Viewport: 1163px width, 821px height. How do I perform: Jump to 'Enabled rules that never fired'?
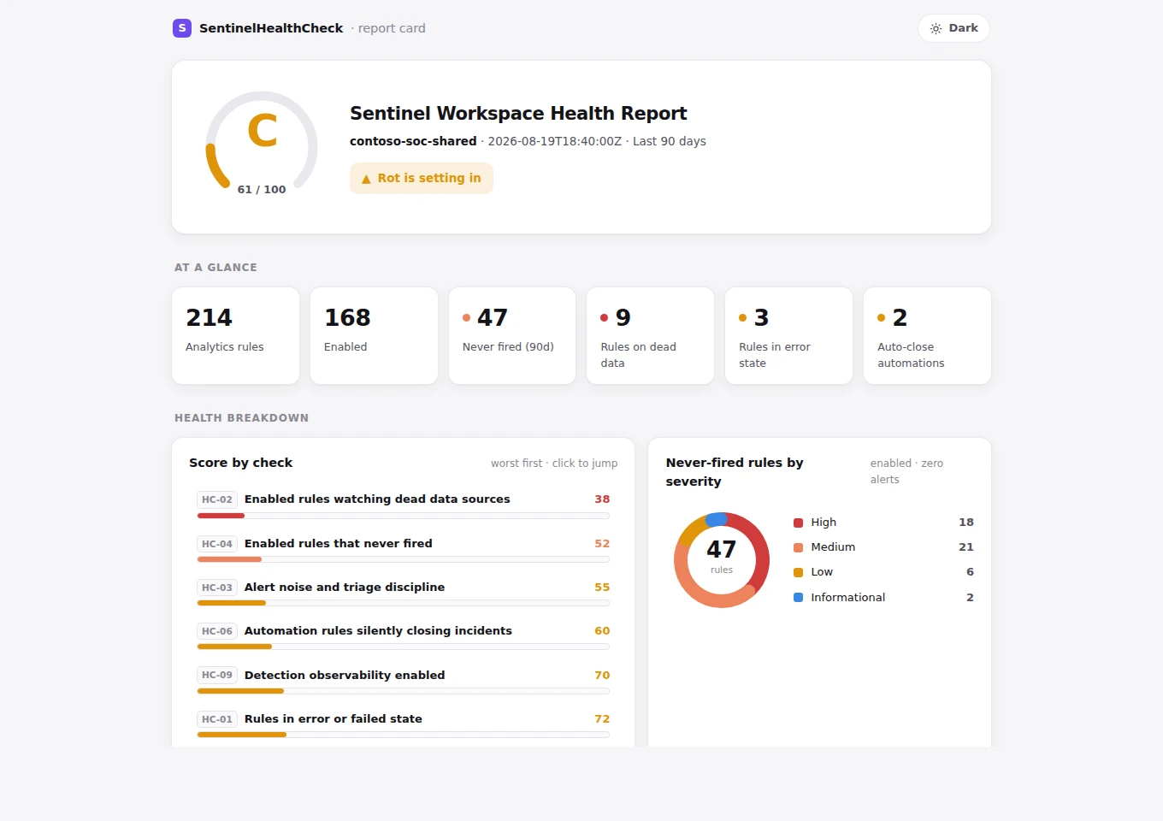pos(403,549)
